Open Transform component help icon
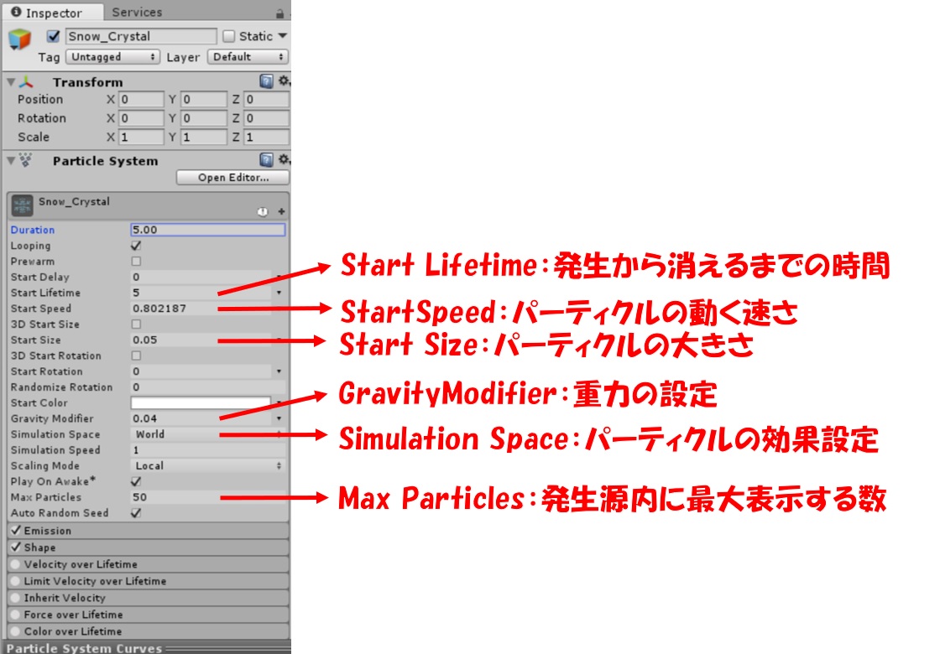This screenshot has width=940, height=654. point(266,81)
